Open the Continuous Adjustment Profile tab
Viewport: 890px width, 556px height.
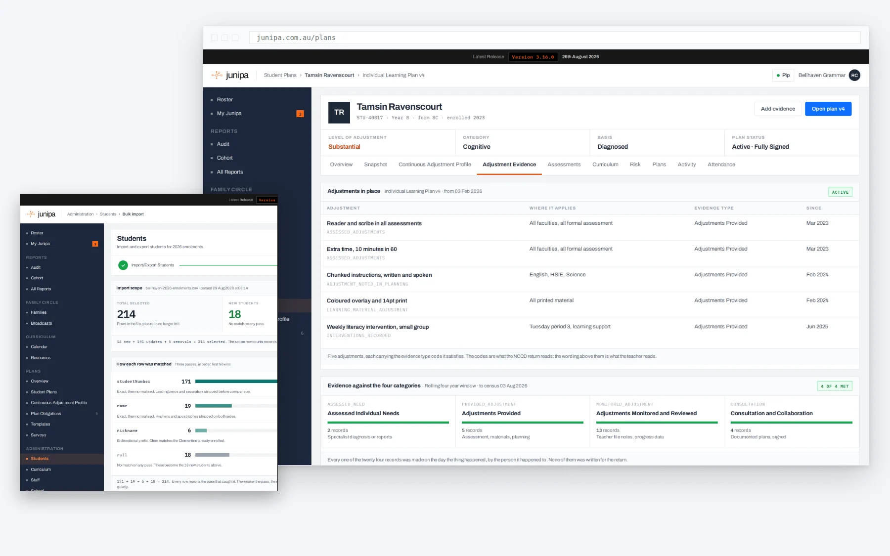tap(435, 165)
